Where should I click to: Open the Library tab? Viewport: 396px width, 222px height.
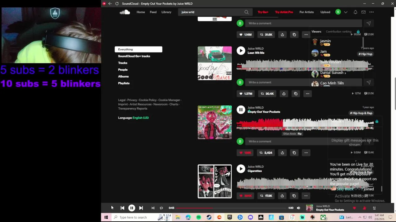[166, 12]
